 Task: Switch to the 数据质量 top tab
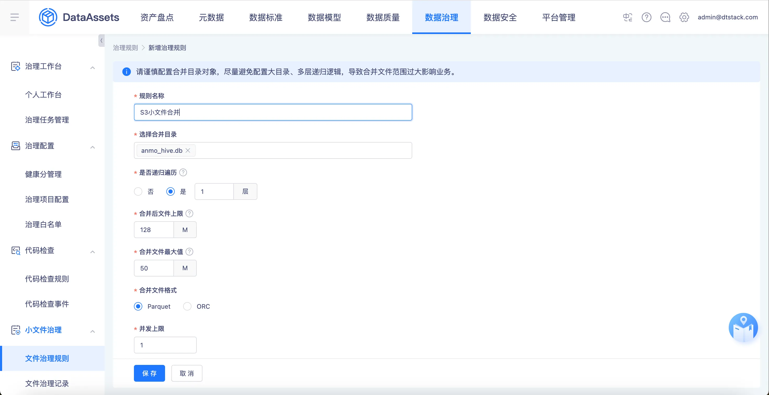pyautogui.click(x=383, y=17)
